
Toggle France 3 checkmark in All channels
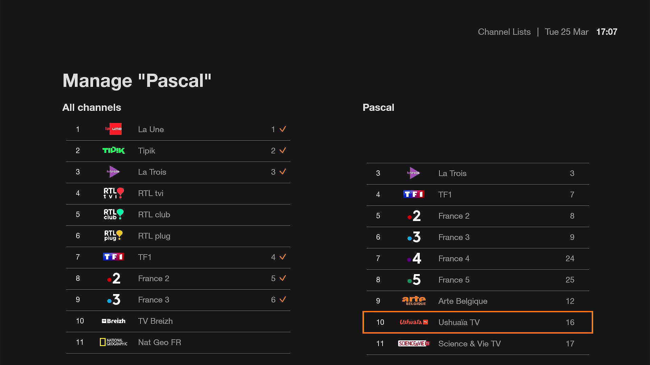(x=283, y=299)
